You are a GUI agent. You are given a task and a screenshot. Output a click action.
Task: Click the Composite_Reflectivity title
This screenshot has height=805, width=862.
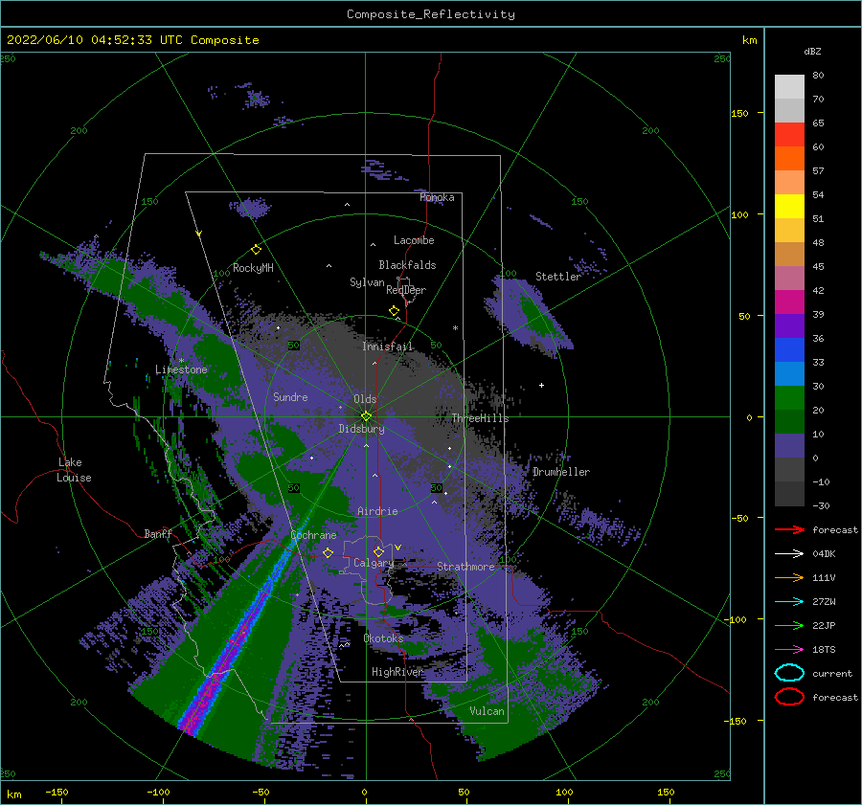tap(431, 14)
